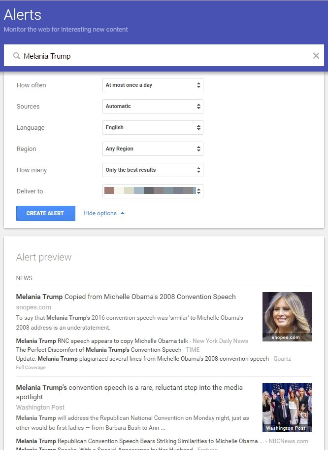Clear the Melania Trump search query
Image resolution: width=328 pixels, height=450 pixels.
click(x=316, y=56)
